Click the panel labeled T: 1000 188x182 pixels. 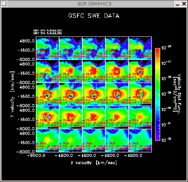(x=140, y=94)
